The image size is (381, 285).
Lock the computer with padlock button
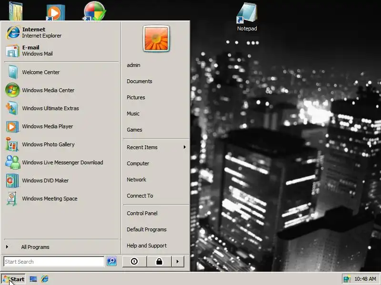click(159, 262)
